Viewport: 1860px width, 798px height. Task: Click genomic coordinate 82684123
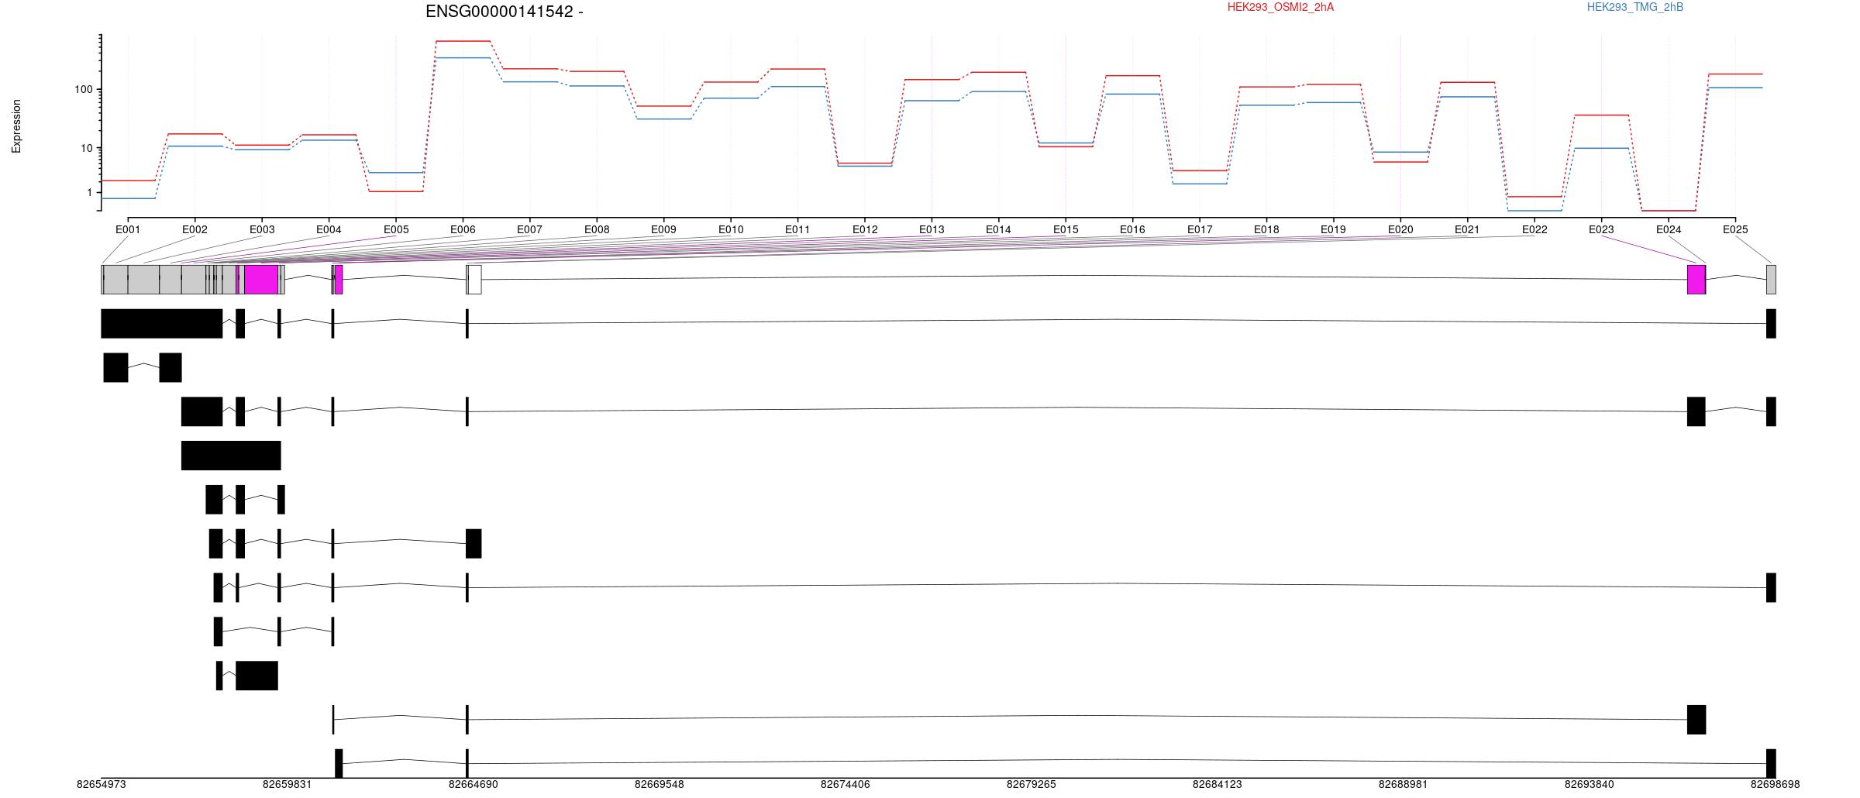pyautogui.click(x=1218, y=784)
